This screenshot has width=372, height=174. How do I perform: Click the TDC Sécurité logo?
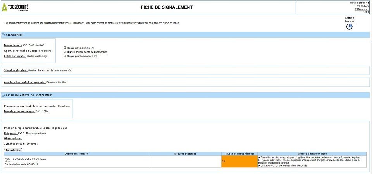tap(15, 8)
